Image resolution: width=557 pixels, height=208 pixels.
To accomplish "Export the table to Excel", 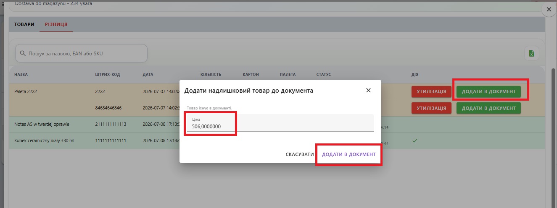I will tap(531, 53).
